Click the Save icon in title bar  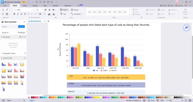click(44, 2)
